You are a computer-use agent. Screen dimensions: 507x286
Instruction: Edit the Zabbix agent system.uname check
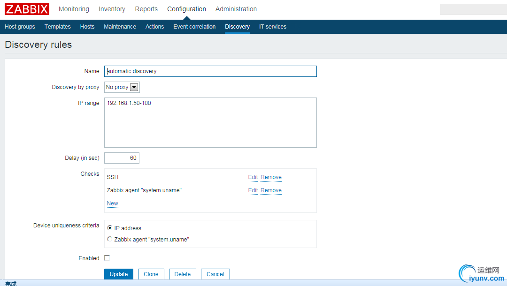(x=253, y=190)
